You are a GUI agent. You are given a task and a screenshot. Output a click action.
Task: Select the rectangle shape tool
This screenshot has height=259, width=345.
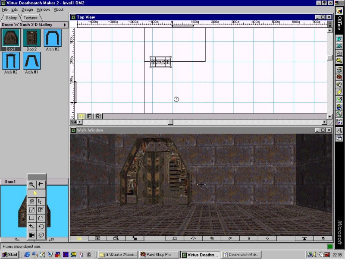32,218
